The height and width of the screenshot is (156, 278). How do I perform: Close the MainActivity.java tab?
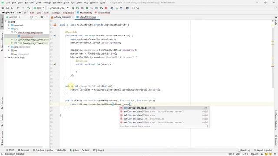point(98,17)
